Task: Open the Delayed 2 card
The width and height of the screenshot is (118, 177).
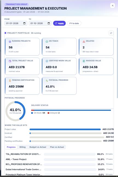Action: point(96,47)
